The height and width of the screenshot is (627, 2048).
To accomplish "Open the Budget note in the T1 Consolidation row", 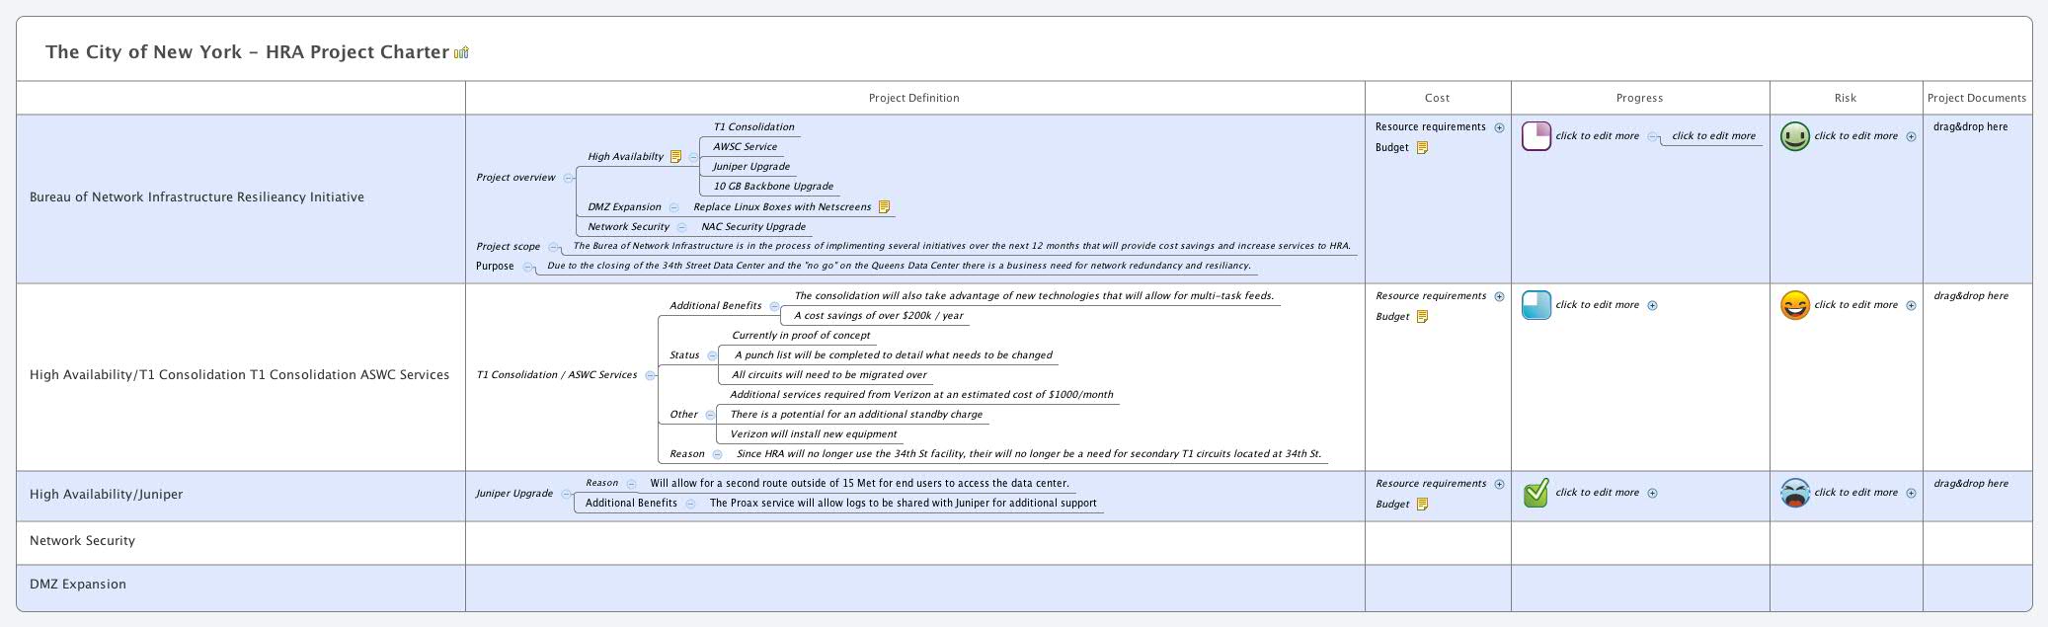I will tap(1422, 316).
